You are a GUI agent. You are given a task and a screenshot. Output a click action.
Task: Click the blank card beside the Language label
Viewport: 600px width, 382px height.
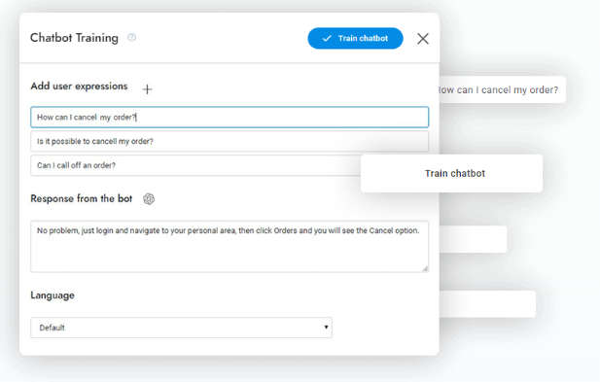tap(487, 304)
